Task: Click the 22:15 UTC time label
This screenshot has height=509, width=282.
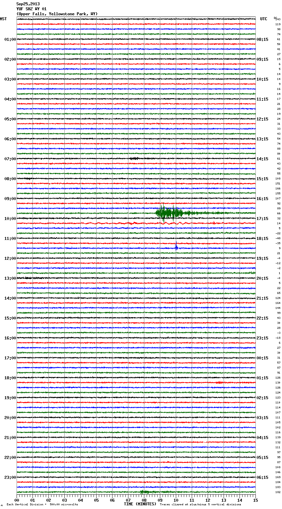Action: click(x=262, y=318)
